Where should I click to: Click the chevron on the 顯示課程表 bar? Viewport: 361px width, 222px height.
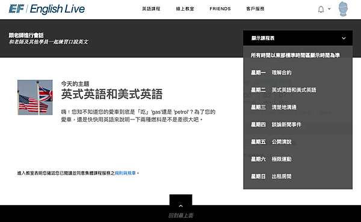tap(344, 38)
